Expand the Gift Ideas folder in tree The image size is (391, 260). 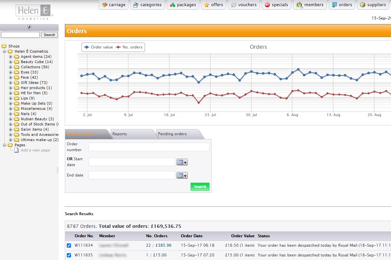point(10,83)
